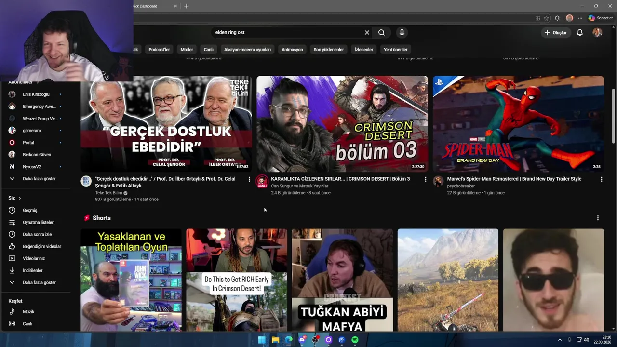Clear the search box with the X icon
The width and height of the screenshot is (617, 347).
coord(367,32)
